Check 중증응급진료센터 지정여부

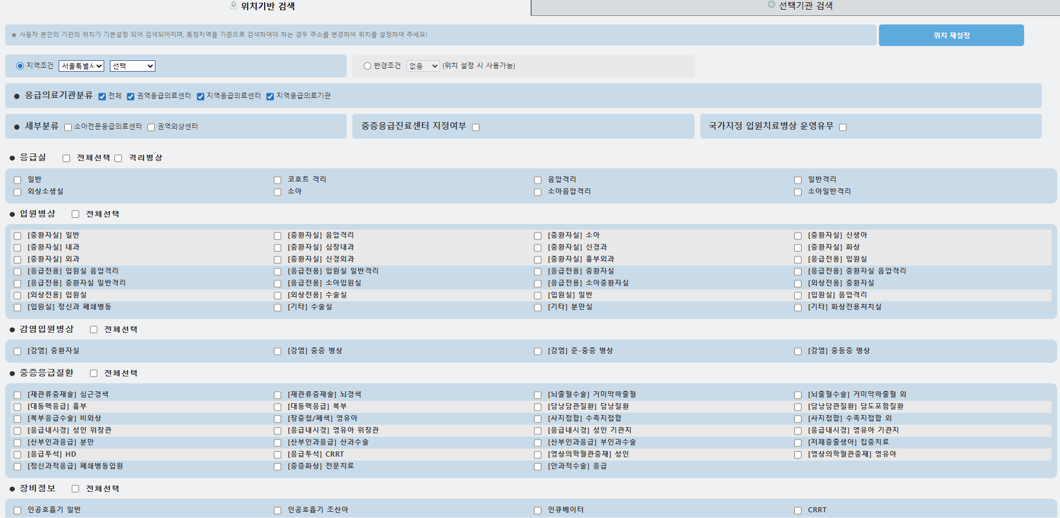point(475,127)
